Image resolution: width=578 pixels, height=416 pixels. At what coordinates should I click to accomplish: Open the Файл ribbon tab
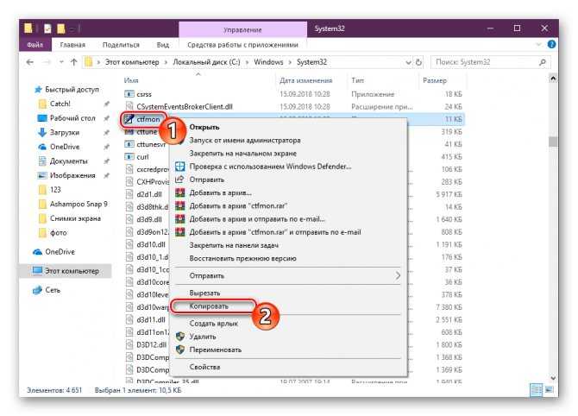point(35,45)
